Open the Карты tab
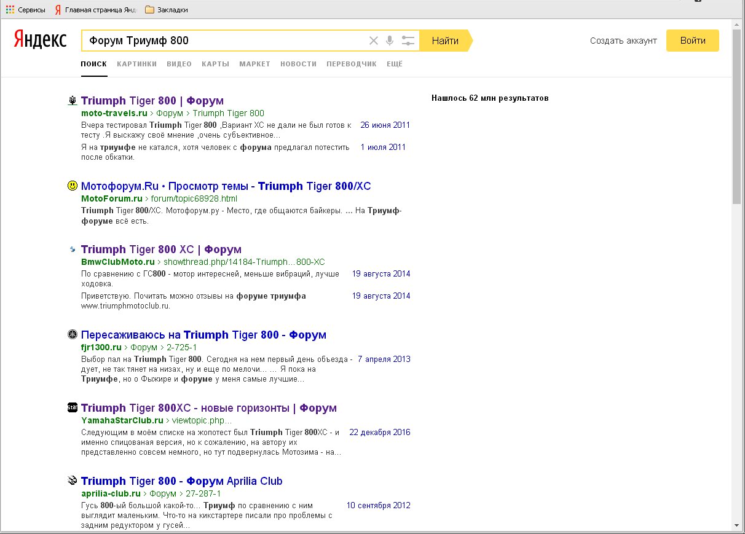Image resolution: width=745 pixels, height=534 pixels. [215, 64]
